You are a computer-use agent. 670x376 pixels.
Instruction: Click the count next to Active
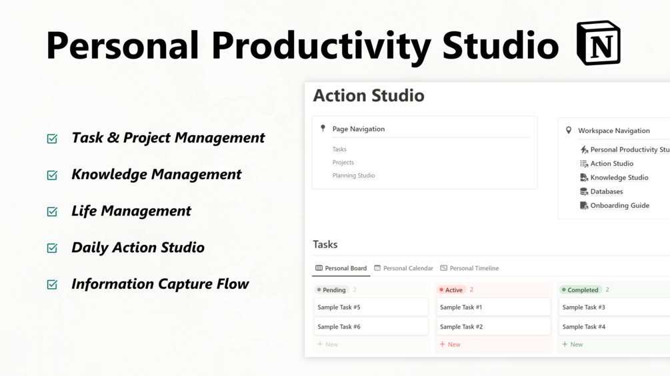(471, 289)
